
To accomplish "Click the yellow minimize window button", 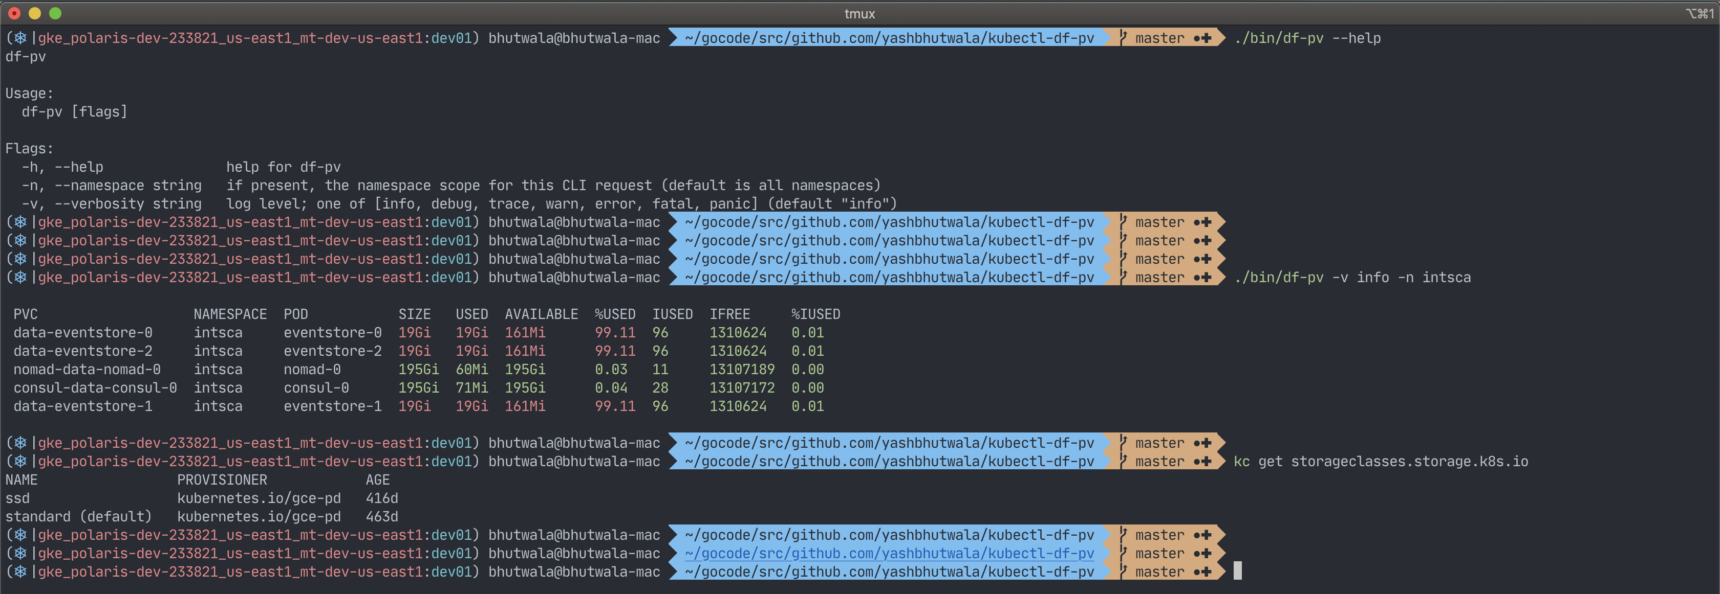I will point(35,13).
